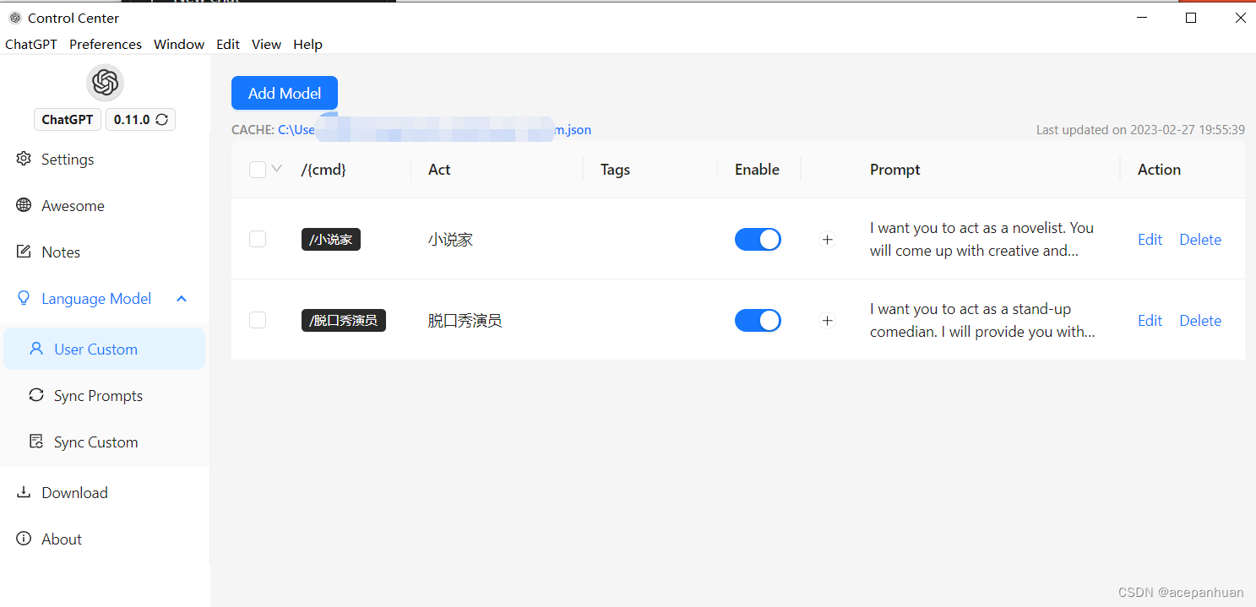Tick the select-all checkbox in table header
The height and width of the screenshot is (607, 1256).
[x=258, y=170]
